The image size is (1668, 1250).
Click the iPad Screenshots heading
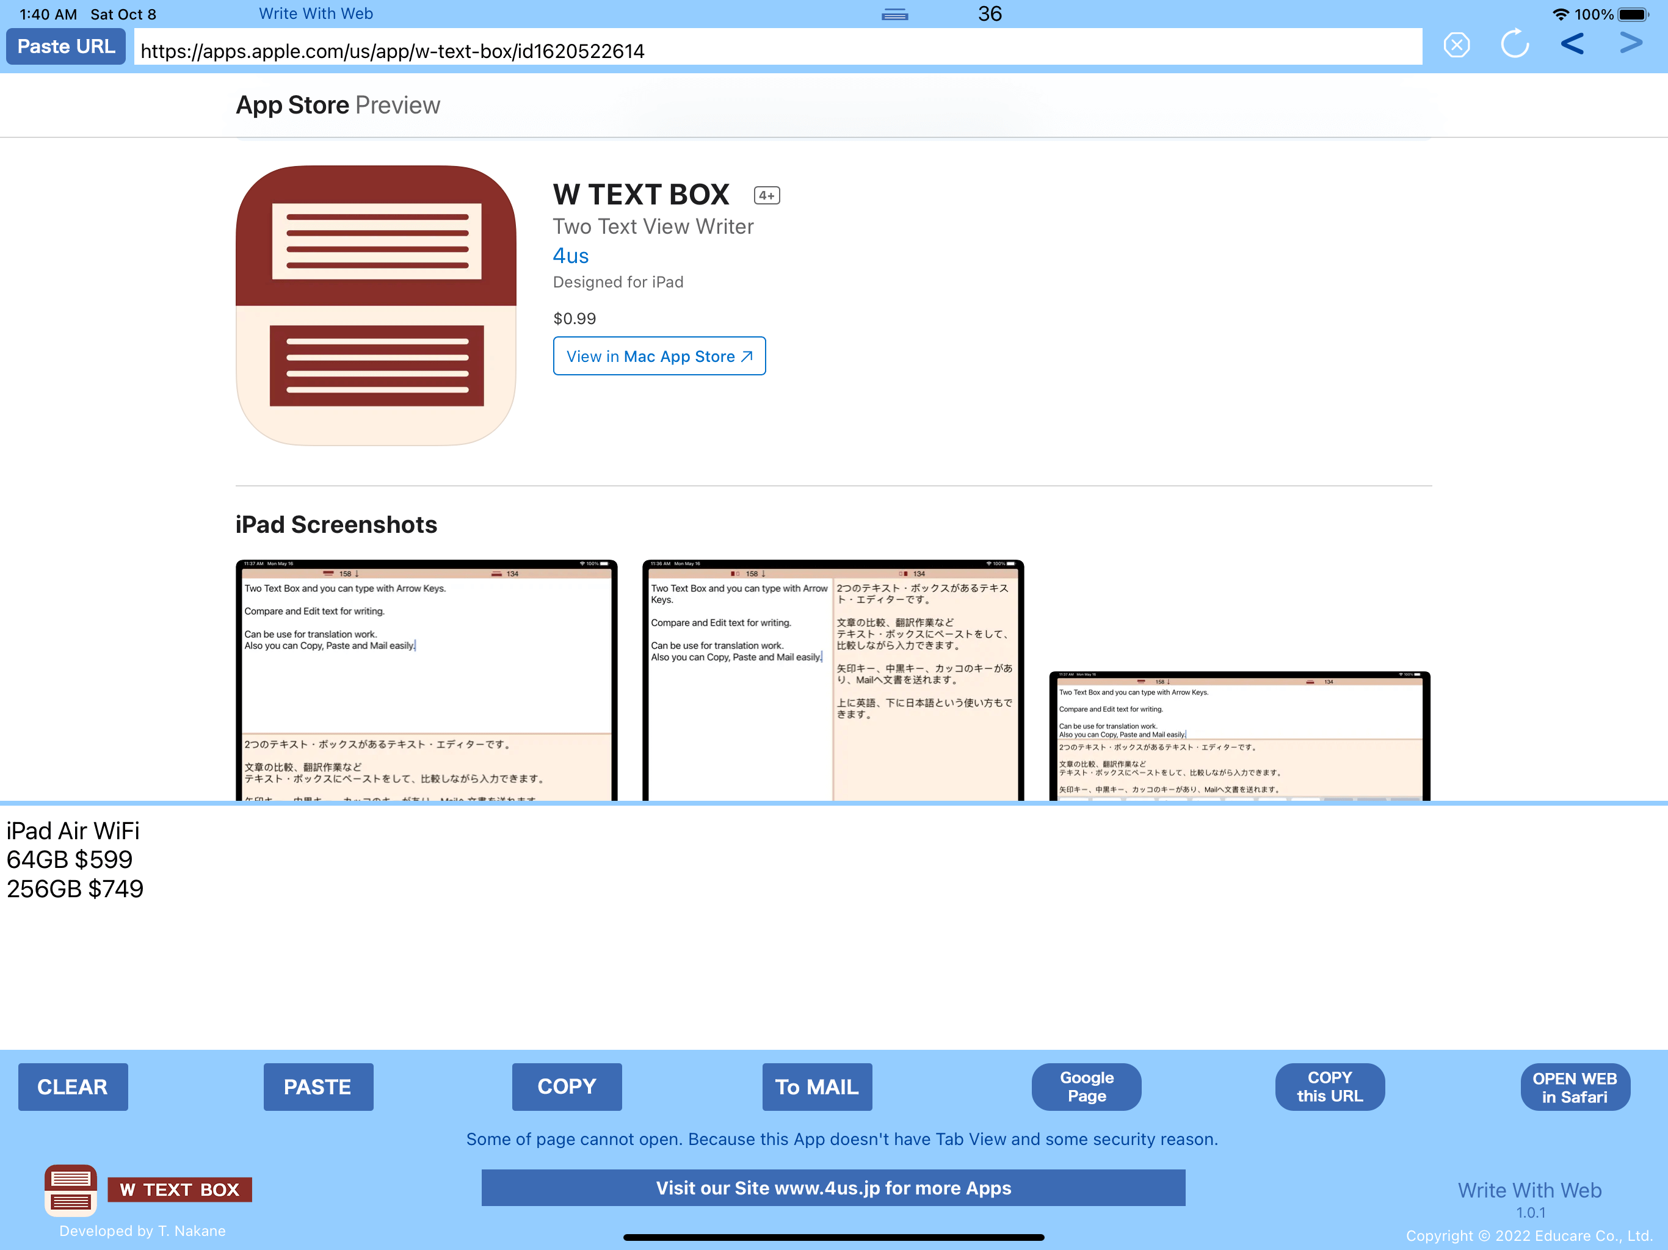pyautogui.click(x=336, y=524)
